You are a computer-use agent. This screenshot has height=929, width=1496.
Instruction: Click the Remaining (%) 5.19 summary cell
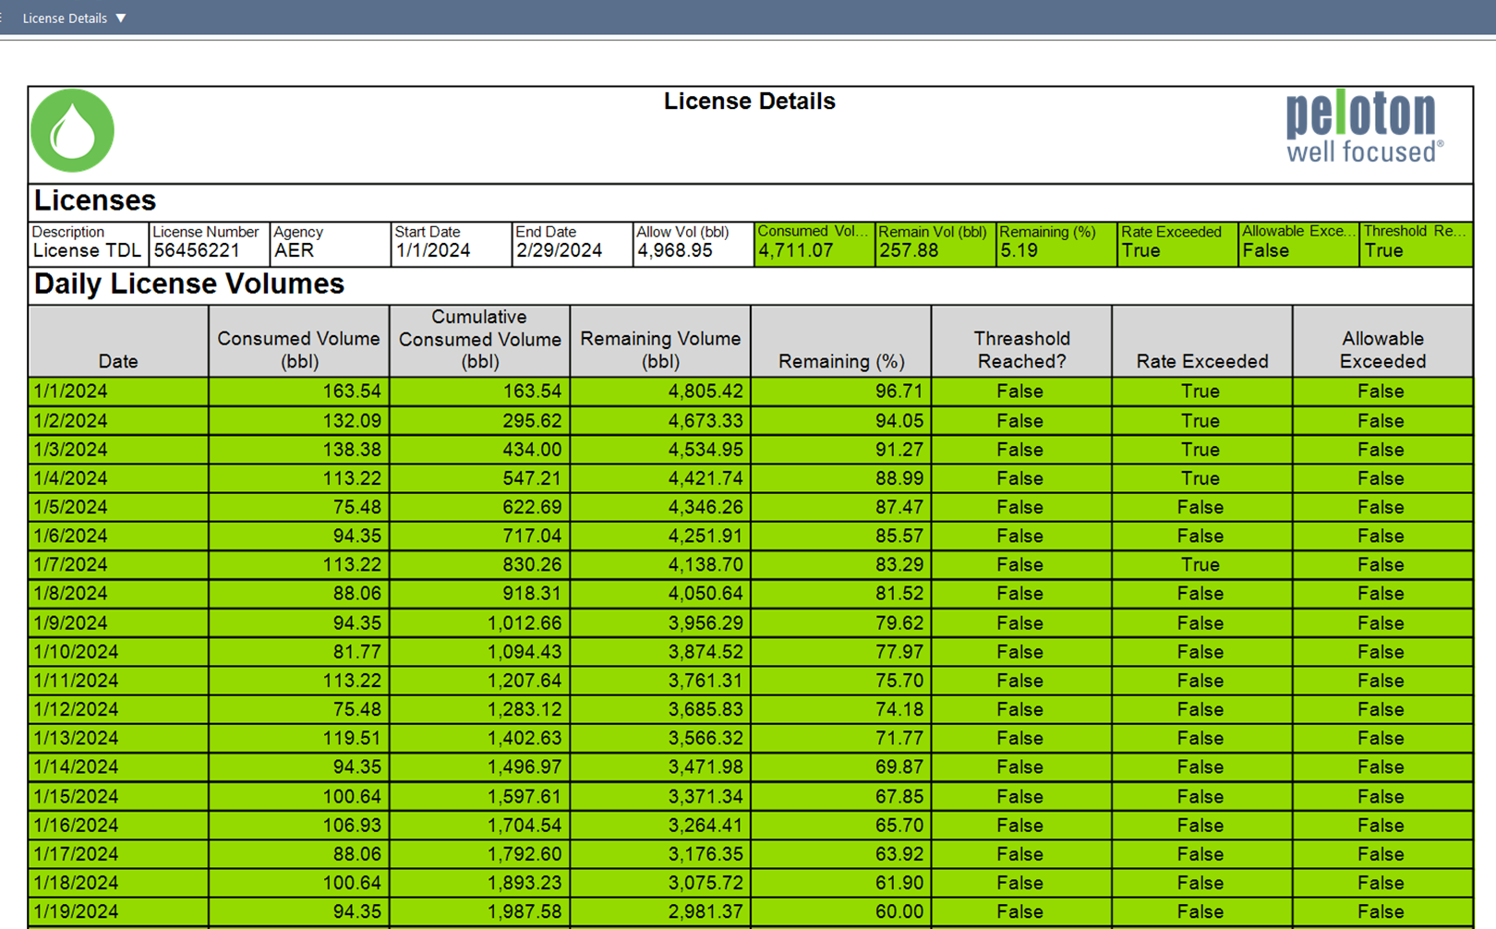1054,250
